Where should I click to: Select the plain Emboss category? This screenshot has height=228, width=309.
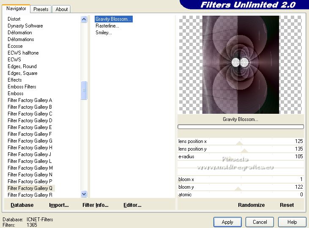coord(15,93)
